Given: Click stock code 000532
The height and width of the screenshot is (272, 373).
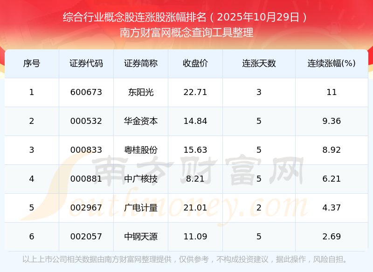Looking at the screenshot, I should coord(86,121).
